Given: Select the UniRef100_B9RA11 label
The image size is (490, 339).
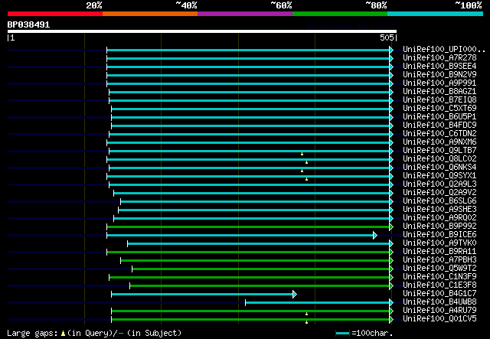Looking at the screenshot, I should point(439,252).
